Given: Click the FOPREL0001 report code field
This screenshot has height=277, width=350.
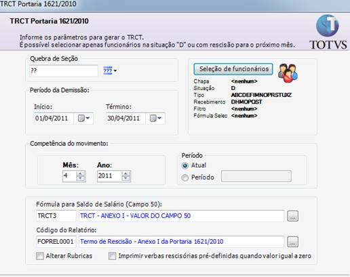Looking at the screenshot, I should [56, 242].
